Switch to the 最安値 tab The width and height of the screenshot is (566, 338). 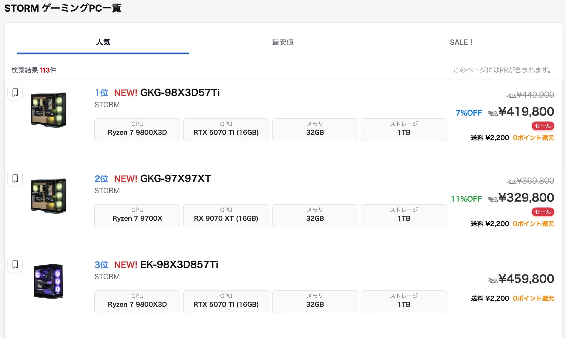tap(282, 42)
